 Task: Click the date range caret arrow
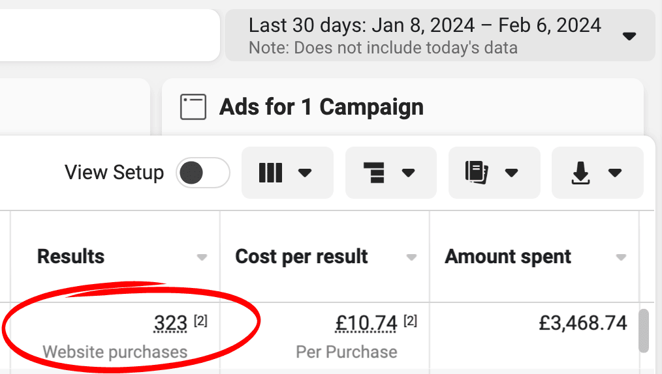pos(629,36)
